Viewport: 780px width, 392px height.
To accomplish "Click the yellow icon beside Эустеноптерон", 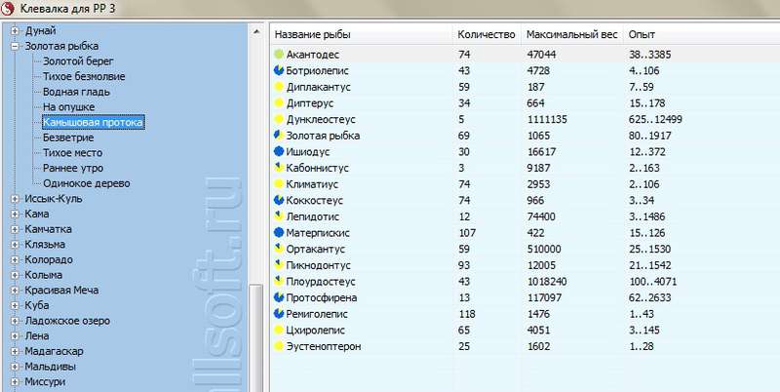I will click(x=280, y=346).
